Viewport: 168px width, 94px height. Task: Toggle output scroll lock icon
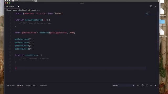[x=143, y=85]
